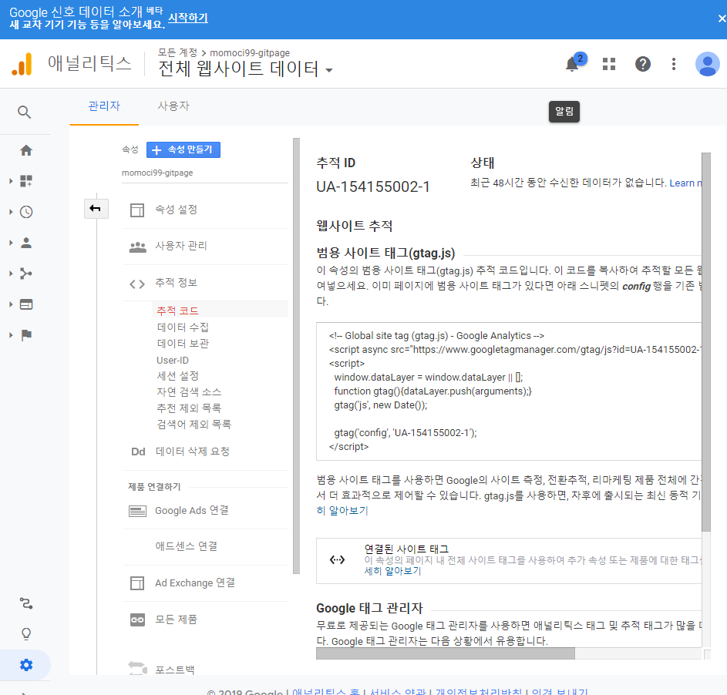Viewport: 727px width, 695px height.
Task: Select 세션 설정 submenu item
Action: [x=177, y=376]
